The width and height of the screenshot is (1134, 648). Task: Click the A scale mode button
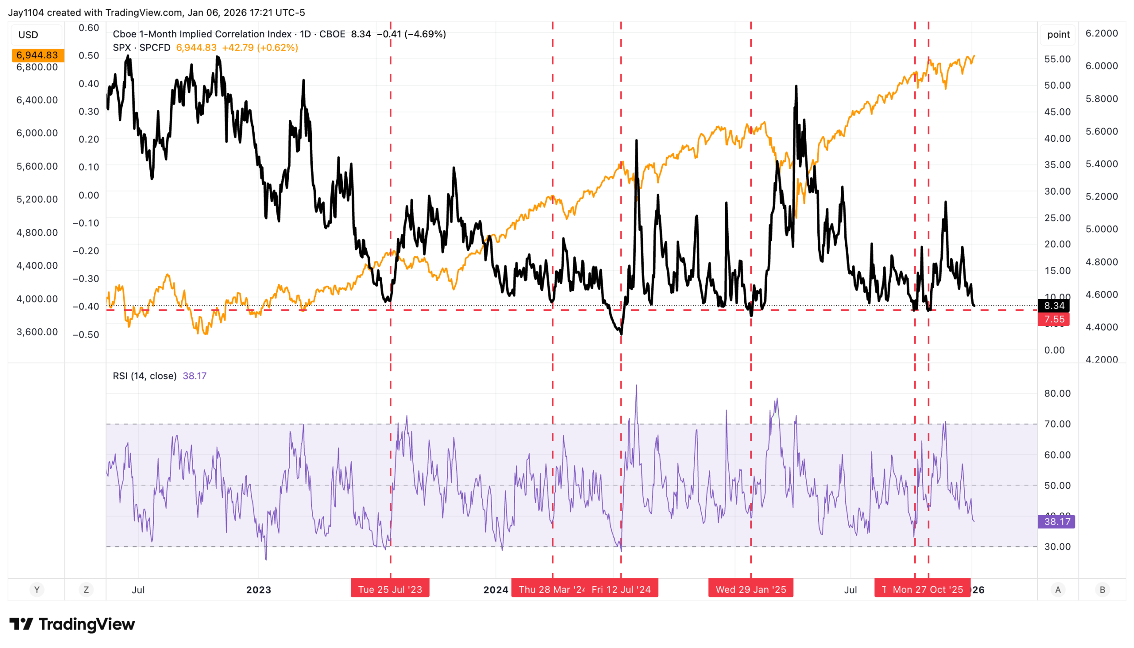click(1057, 590)
